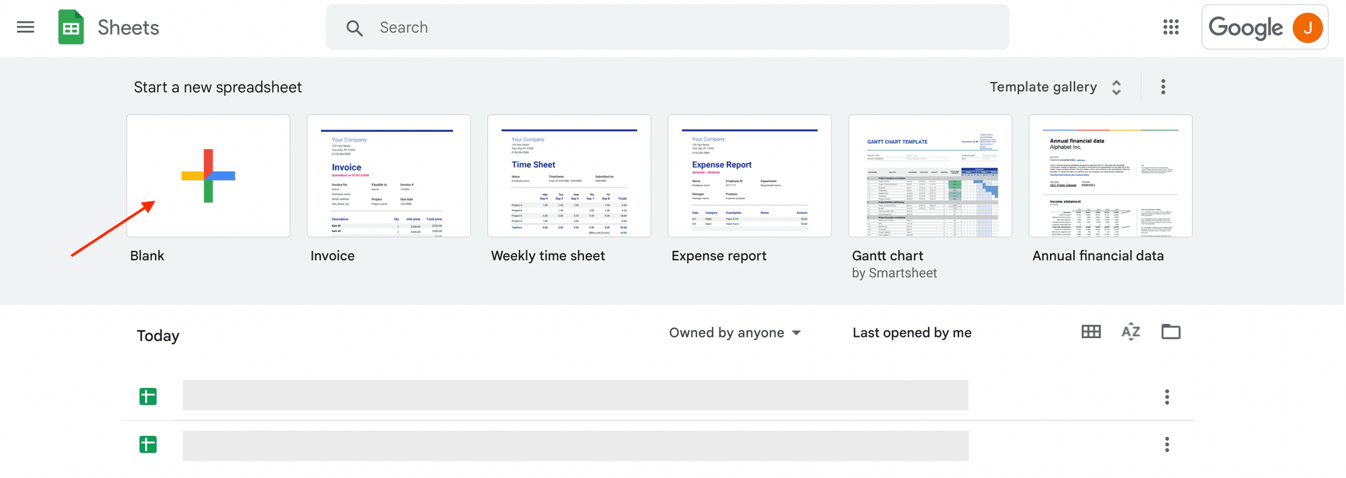Switch to grid view

point(1091,331)
